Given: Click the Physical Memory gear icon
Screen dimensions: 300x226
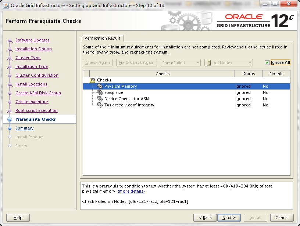Looking at the screenshot, I should [100, 86].
